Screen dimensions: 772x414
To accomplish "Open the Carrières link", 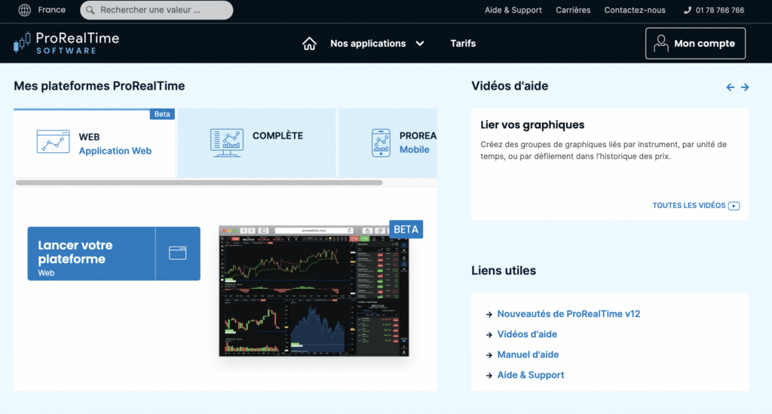I will [x=573, y=10].
